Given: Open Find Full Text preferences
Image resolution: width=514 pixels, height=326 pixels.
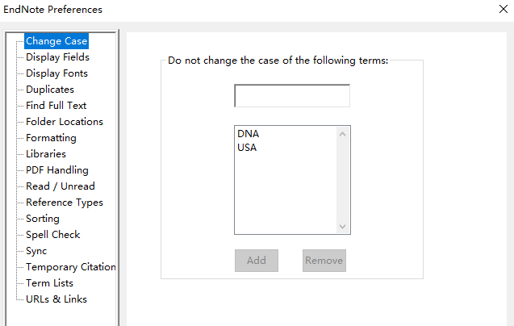Looking at the screenshot, I should [x=56, y=106].
